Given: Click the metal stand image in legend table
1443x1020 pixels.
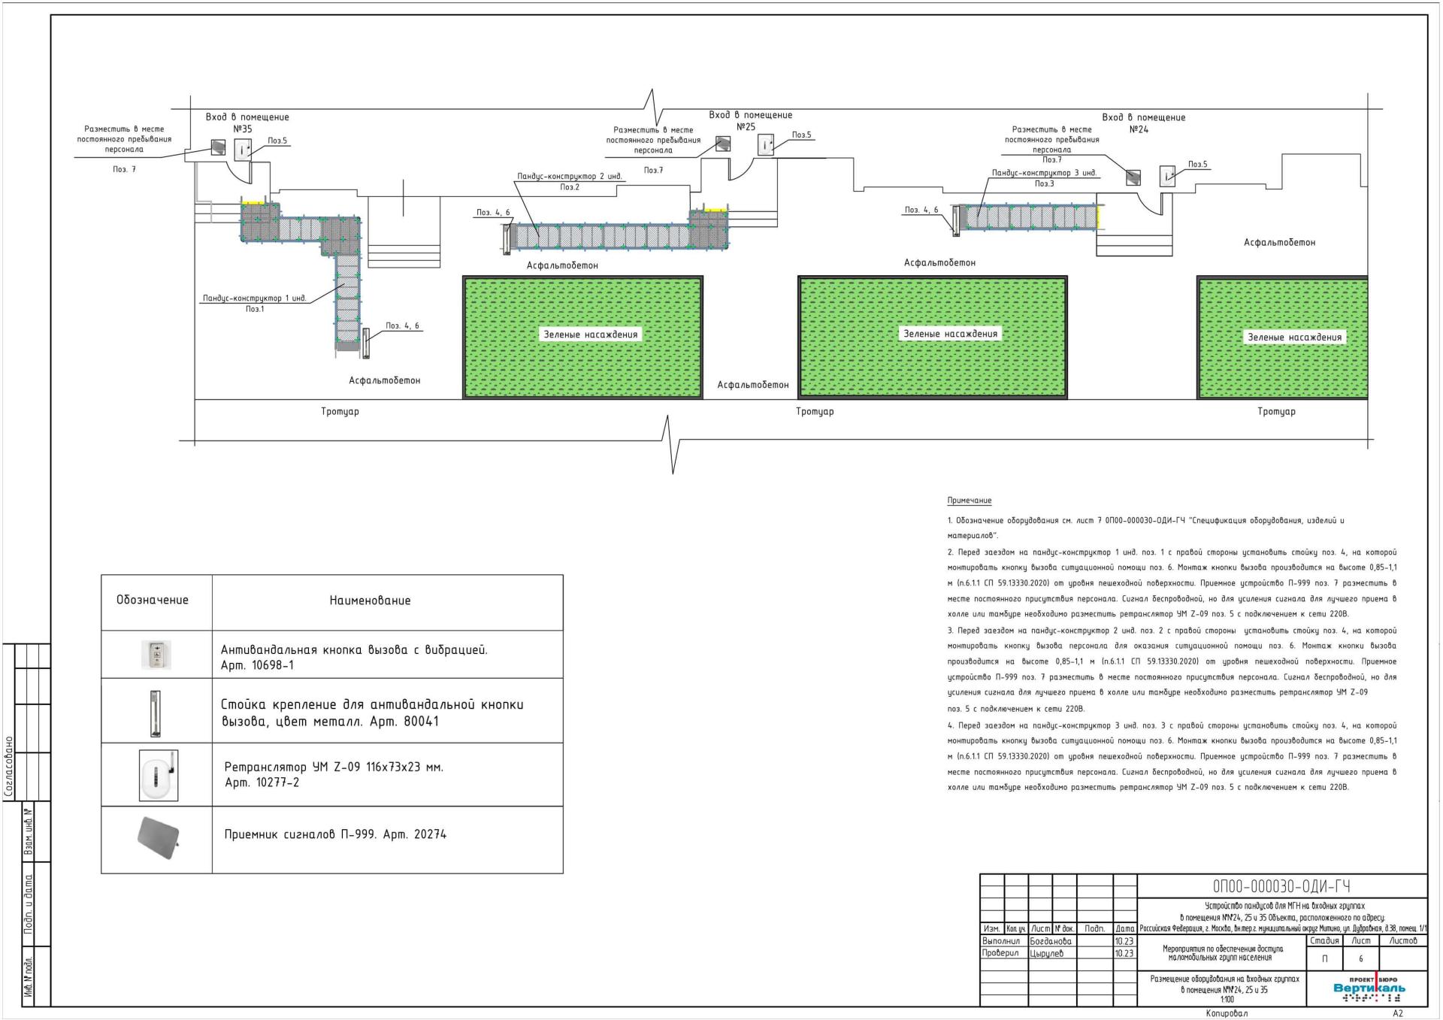Looking at the screenshot, I should (156, 713).
